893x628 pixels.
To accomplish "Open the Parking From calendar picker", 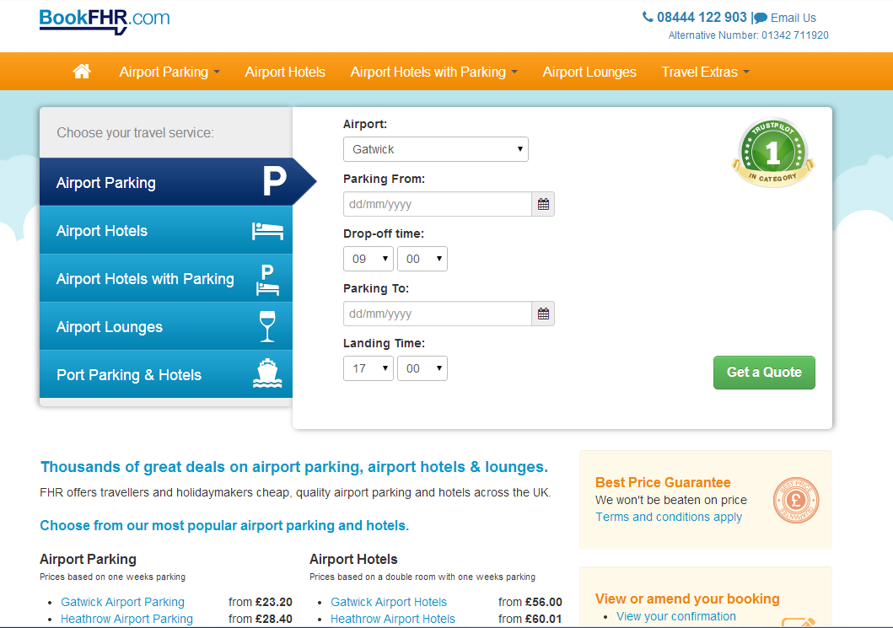I will (543, 204).
